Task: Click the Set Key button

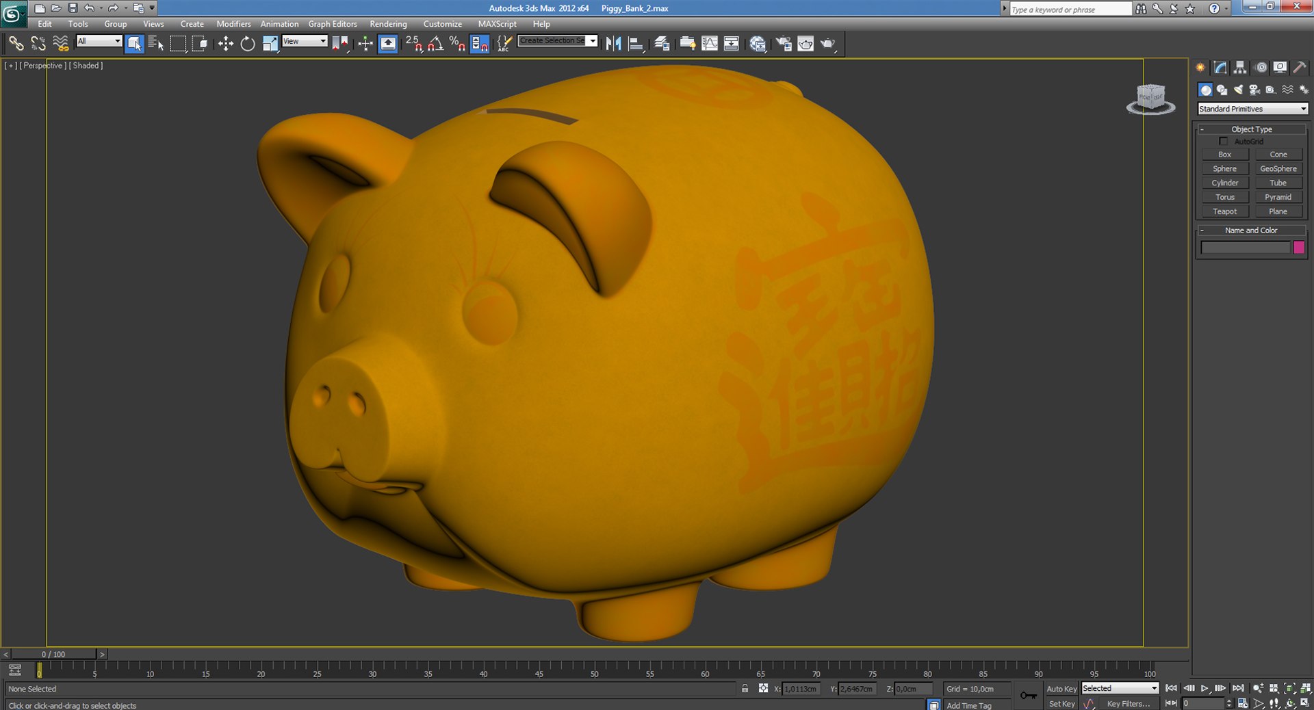Action: (1061, 704)
